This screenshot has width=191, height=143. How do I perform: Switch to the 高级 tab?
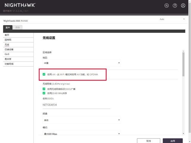click(18, 27)
